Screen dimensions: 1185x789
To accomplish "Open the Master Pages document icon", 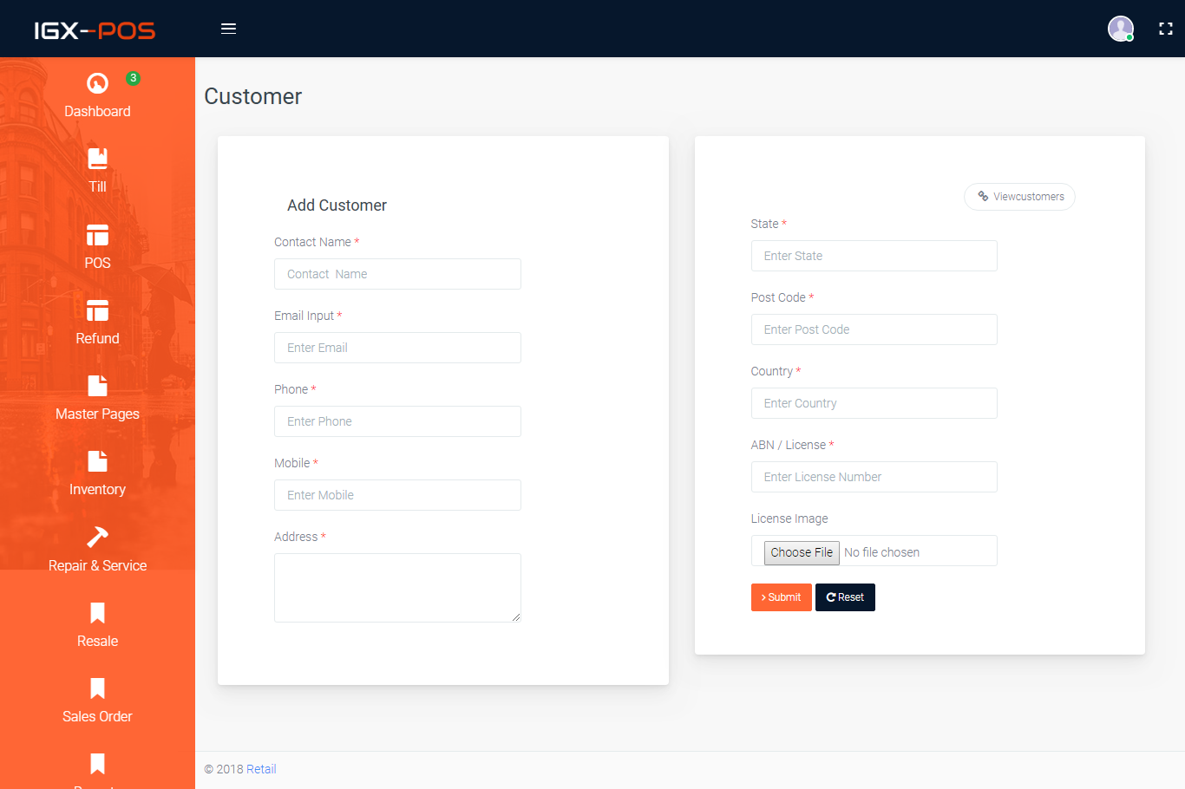I will [97, 386].
